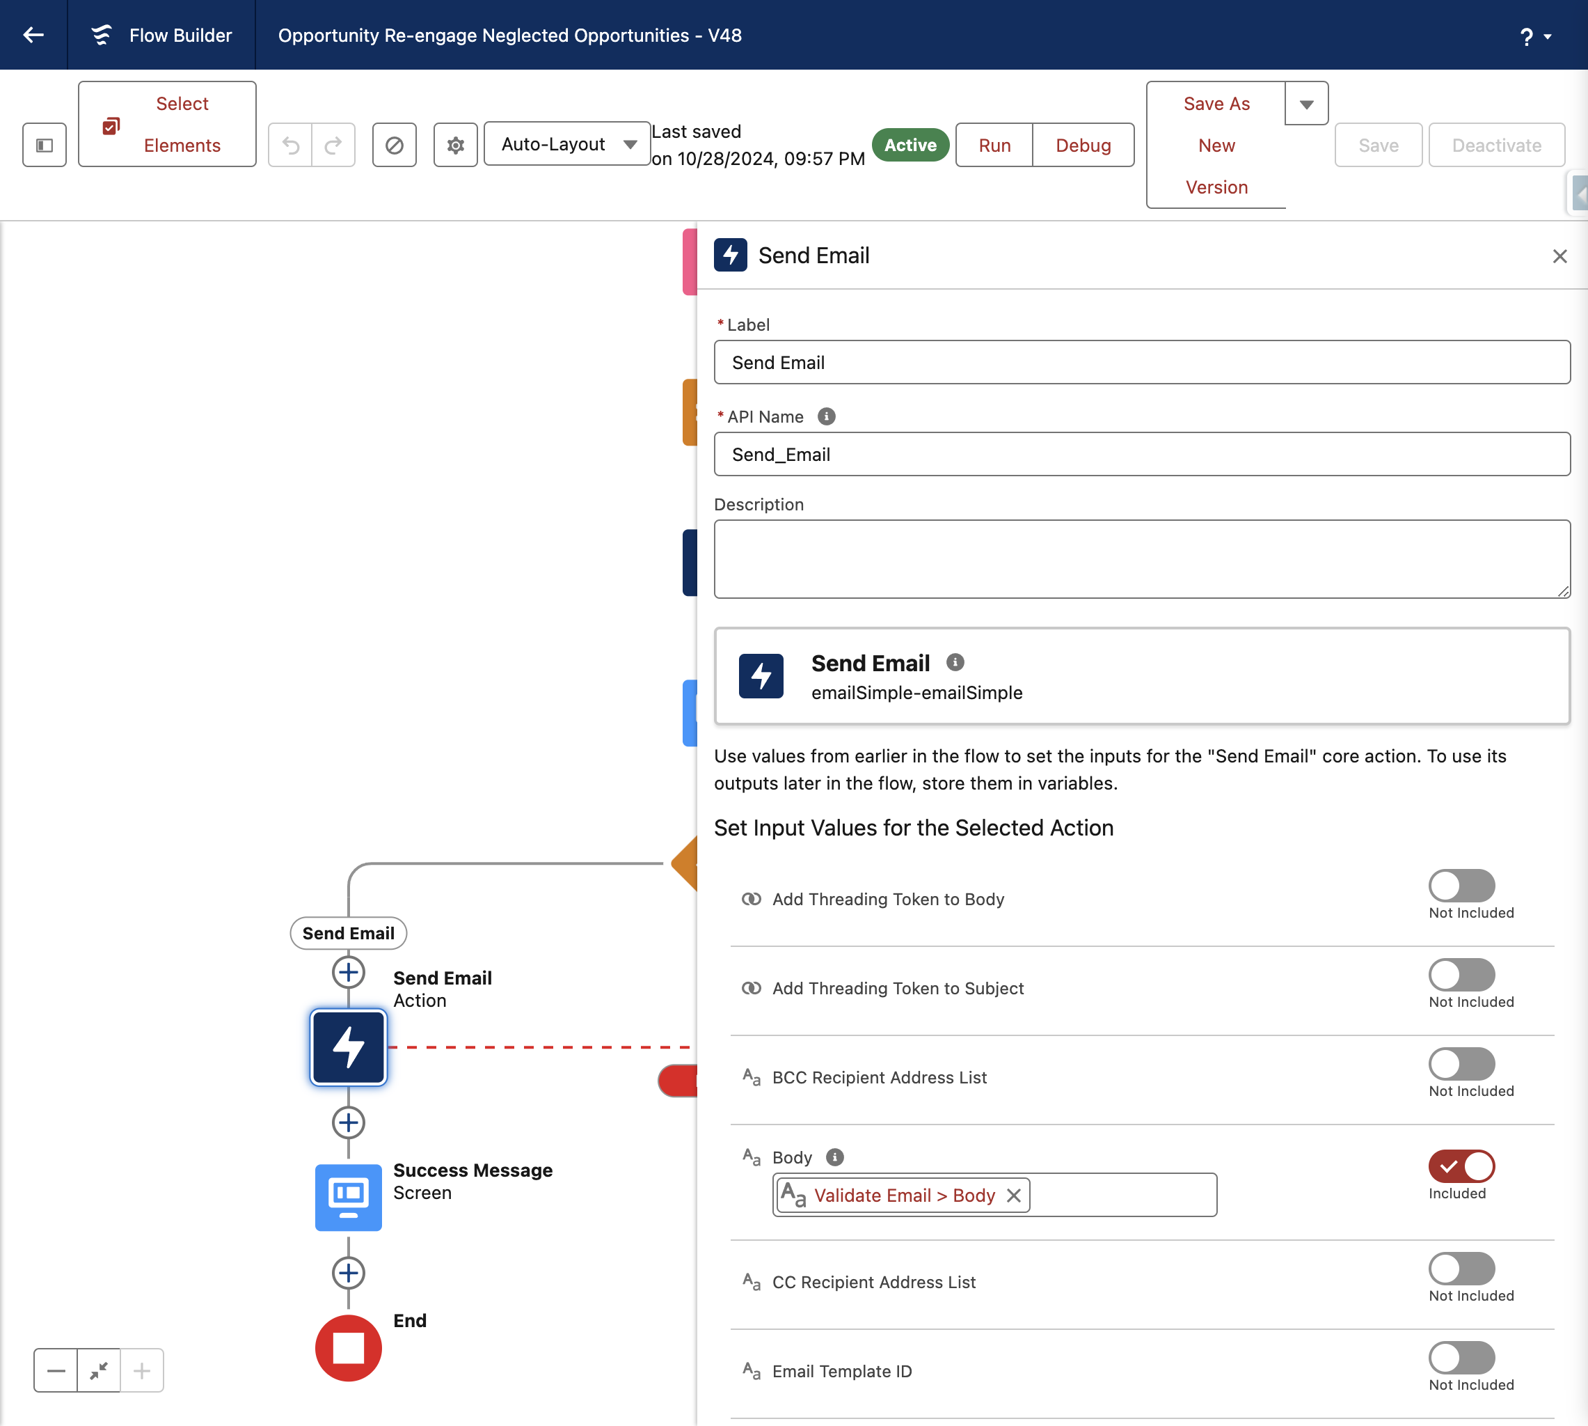Undo the last change

click(290, 145)
